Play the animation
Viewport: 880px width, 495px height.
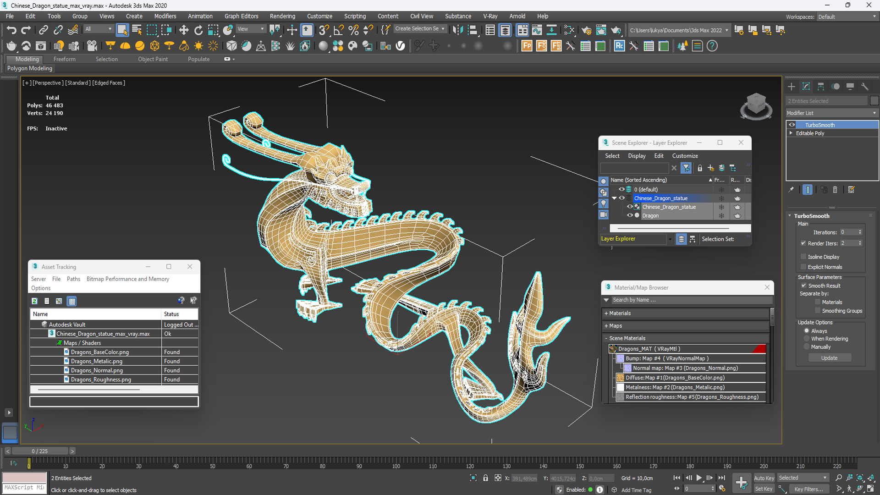click(699, 478)
